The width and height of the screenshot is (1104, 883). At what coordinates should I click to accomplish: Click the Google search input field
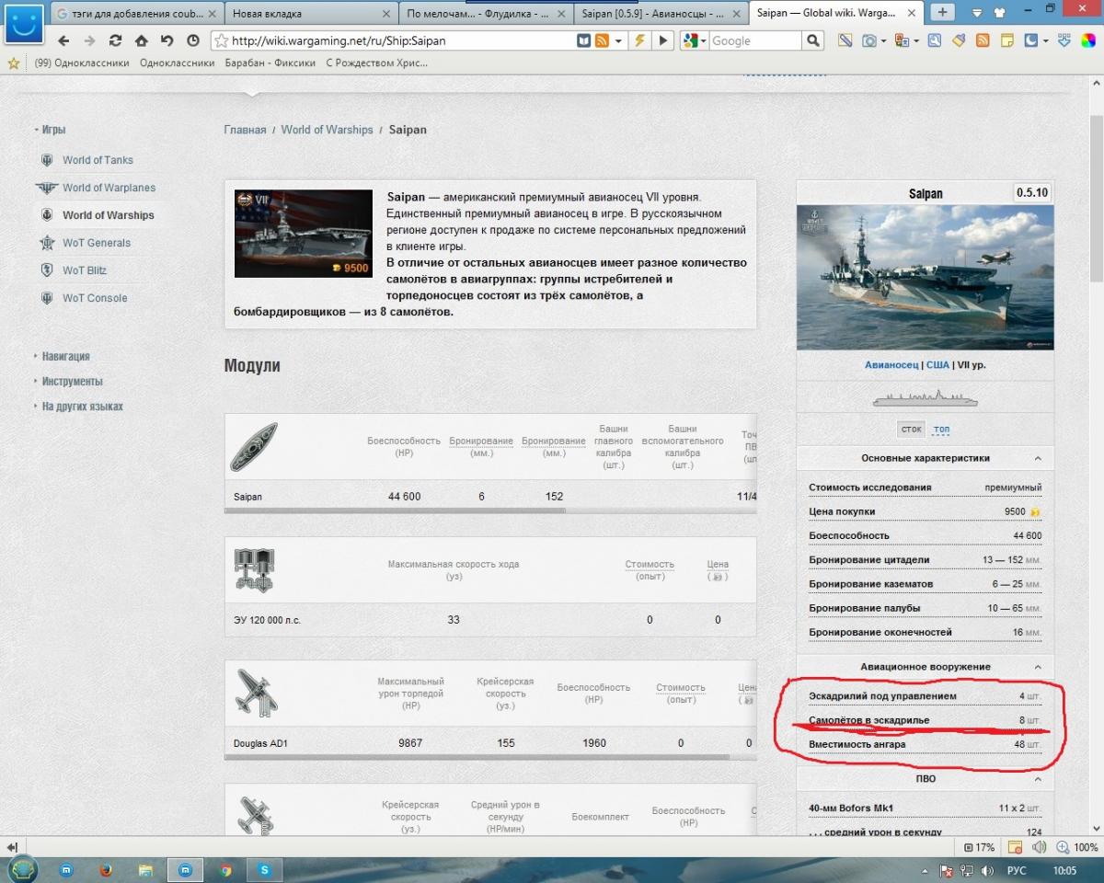(754, 40)
